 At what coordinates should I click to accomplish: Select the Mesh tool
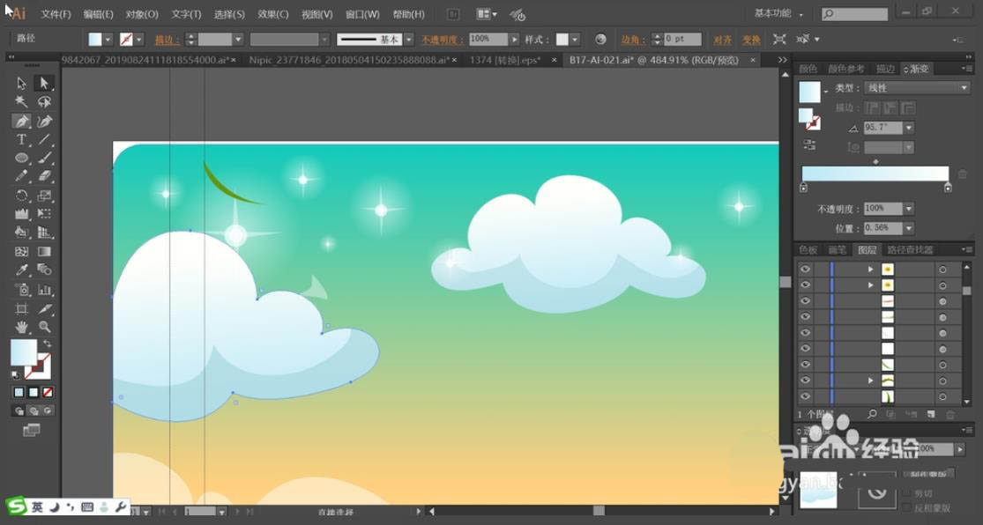click(21, 251)
